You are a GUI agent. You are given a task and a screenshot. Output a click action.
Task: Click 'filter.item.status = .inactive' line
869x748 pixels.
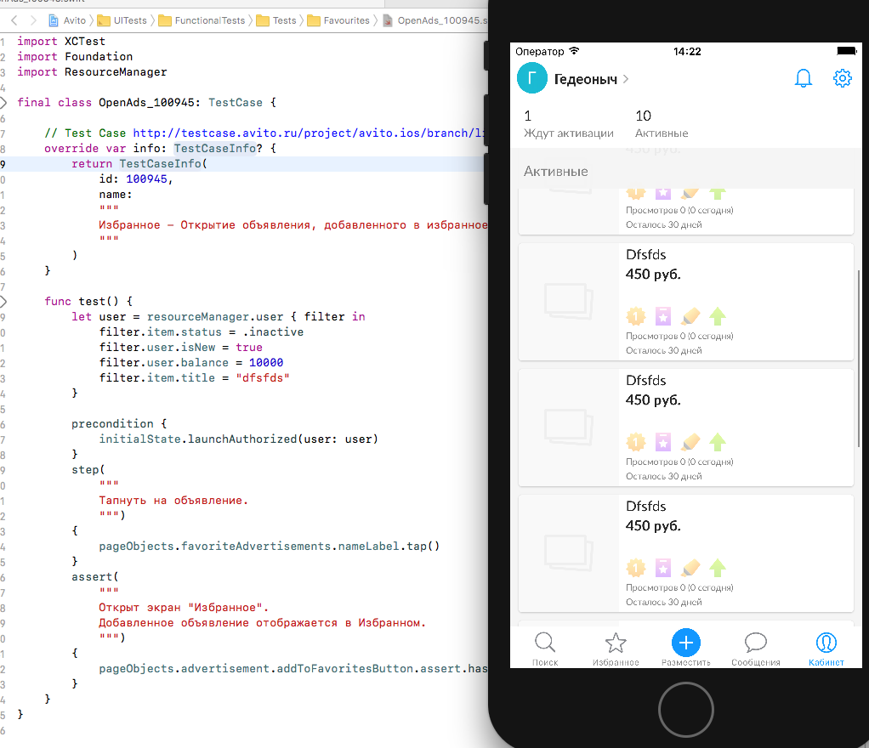click(x=202, y=331)
